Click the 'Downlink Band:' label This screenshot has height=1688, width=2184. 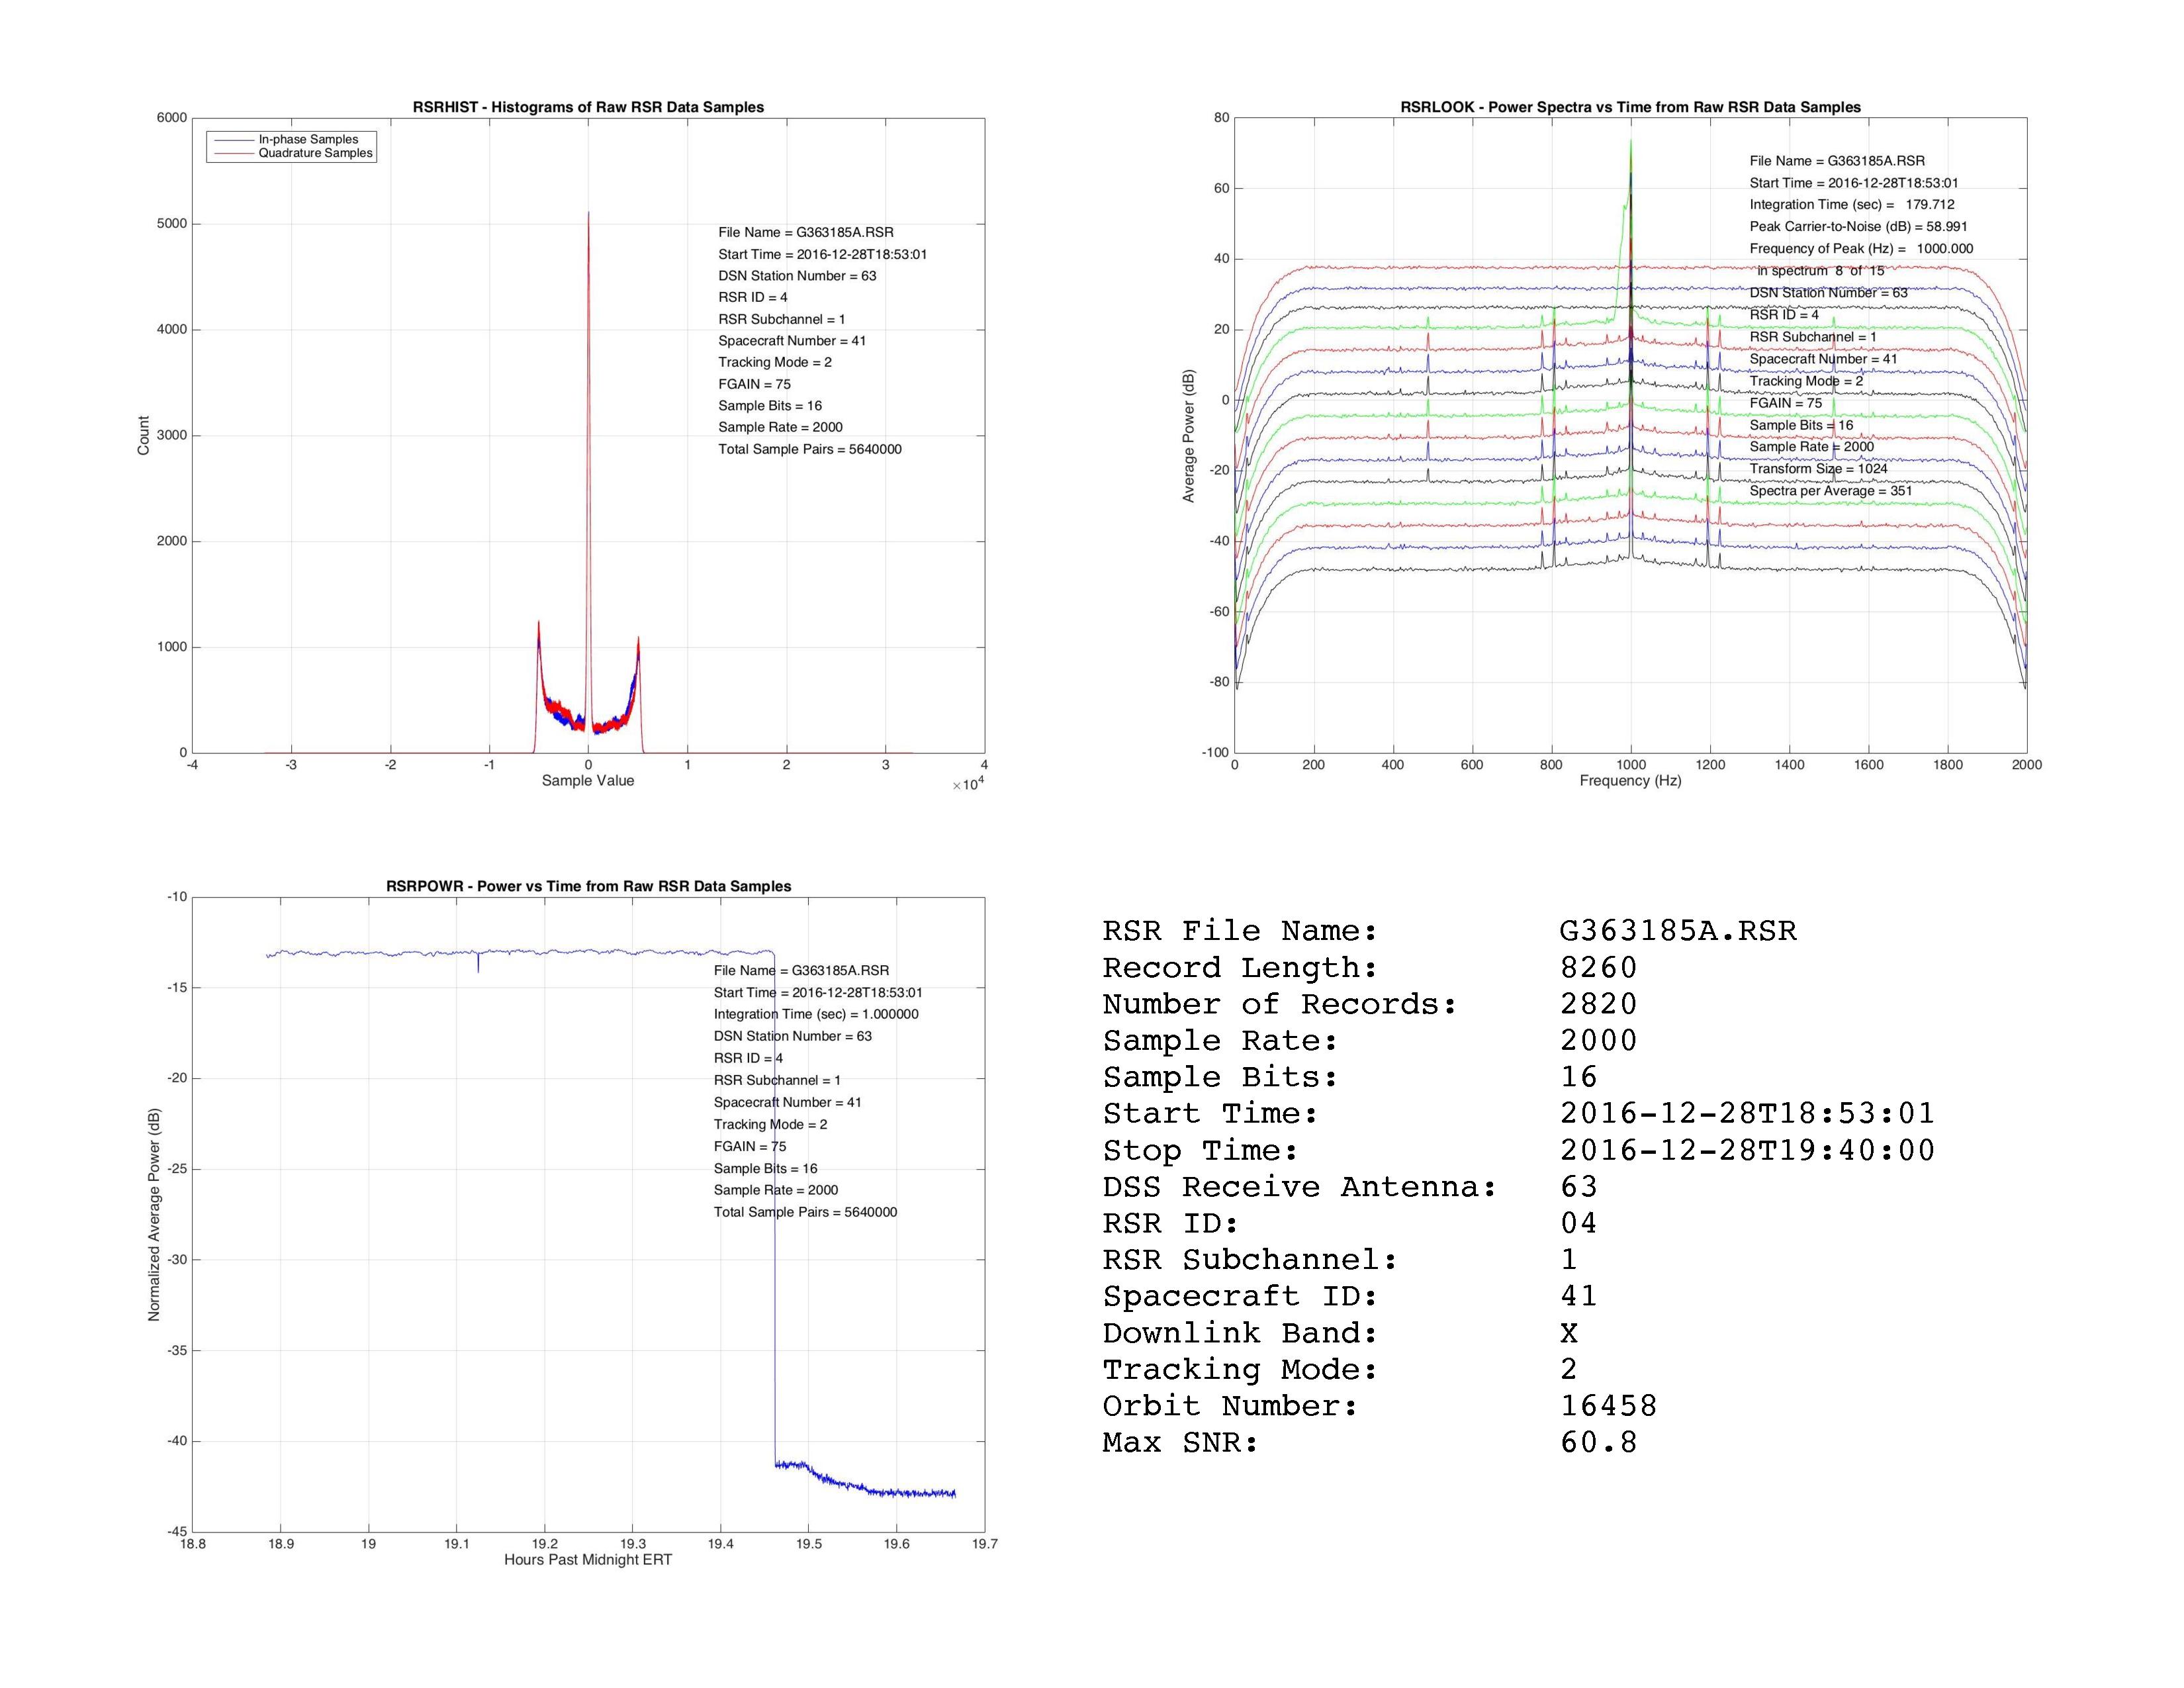(x=1240, y=1333)
